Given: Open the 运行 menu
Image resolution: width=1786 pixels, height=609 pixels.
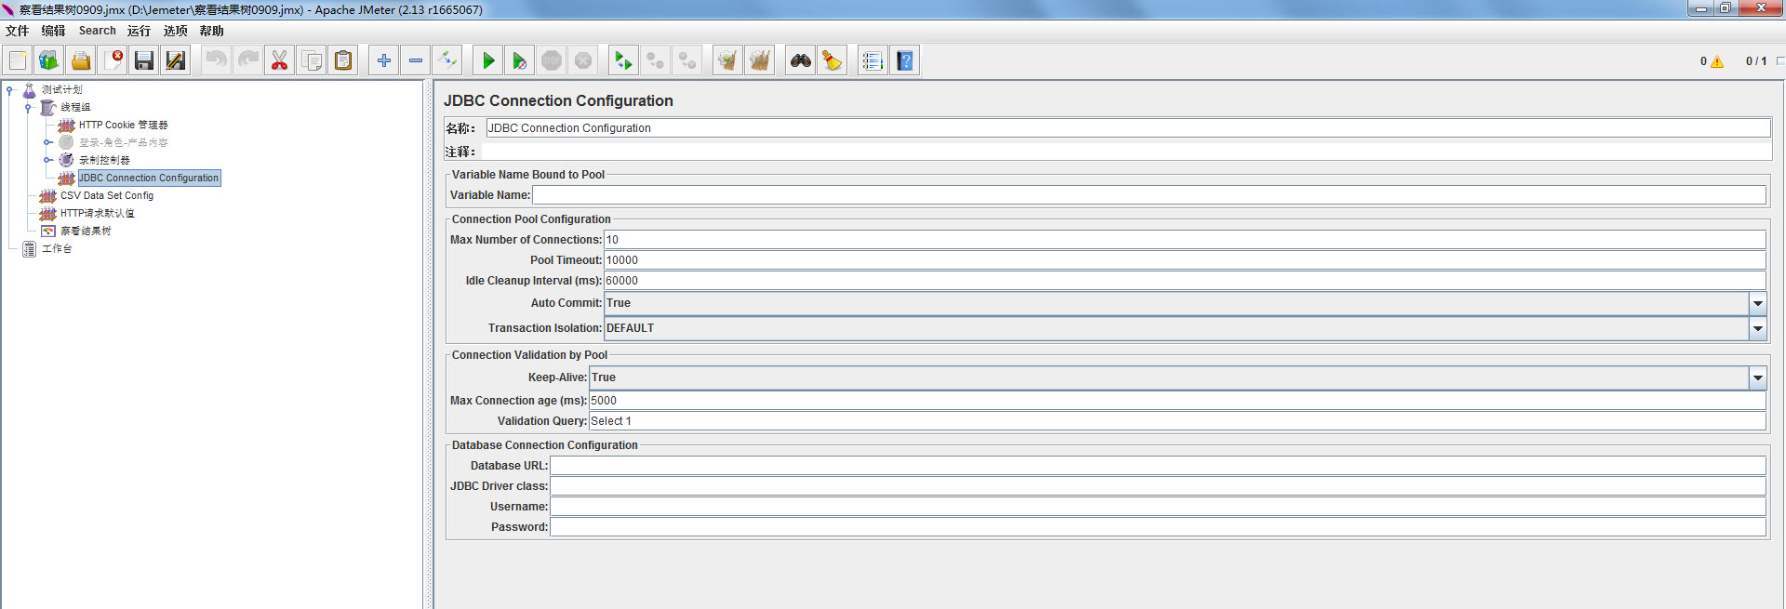Looking at the screenshot, I should point(140,31).
